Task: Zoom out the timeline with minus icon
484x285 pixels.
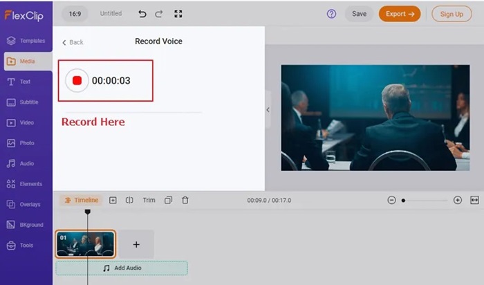Action: 391,200
